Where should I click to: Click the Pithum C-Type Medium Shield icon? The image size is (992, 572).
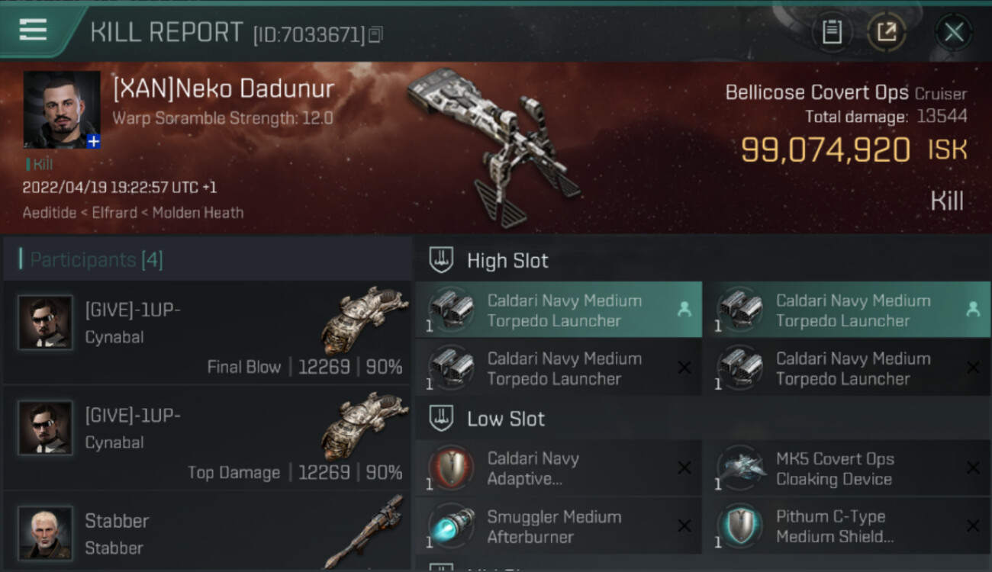pyautogui.click(x=740, y=526)
